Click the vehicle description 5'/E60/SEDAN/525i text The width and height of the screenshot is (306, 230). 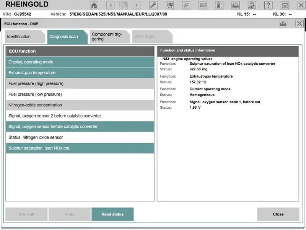[118, 14]
